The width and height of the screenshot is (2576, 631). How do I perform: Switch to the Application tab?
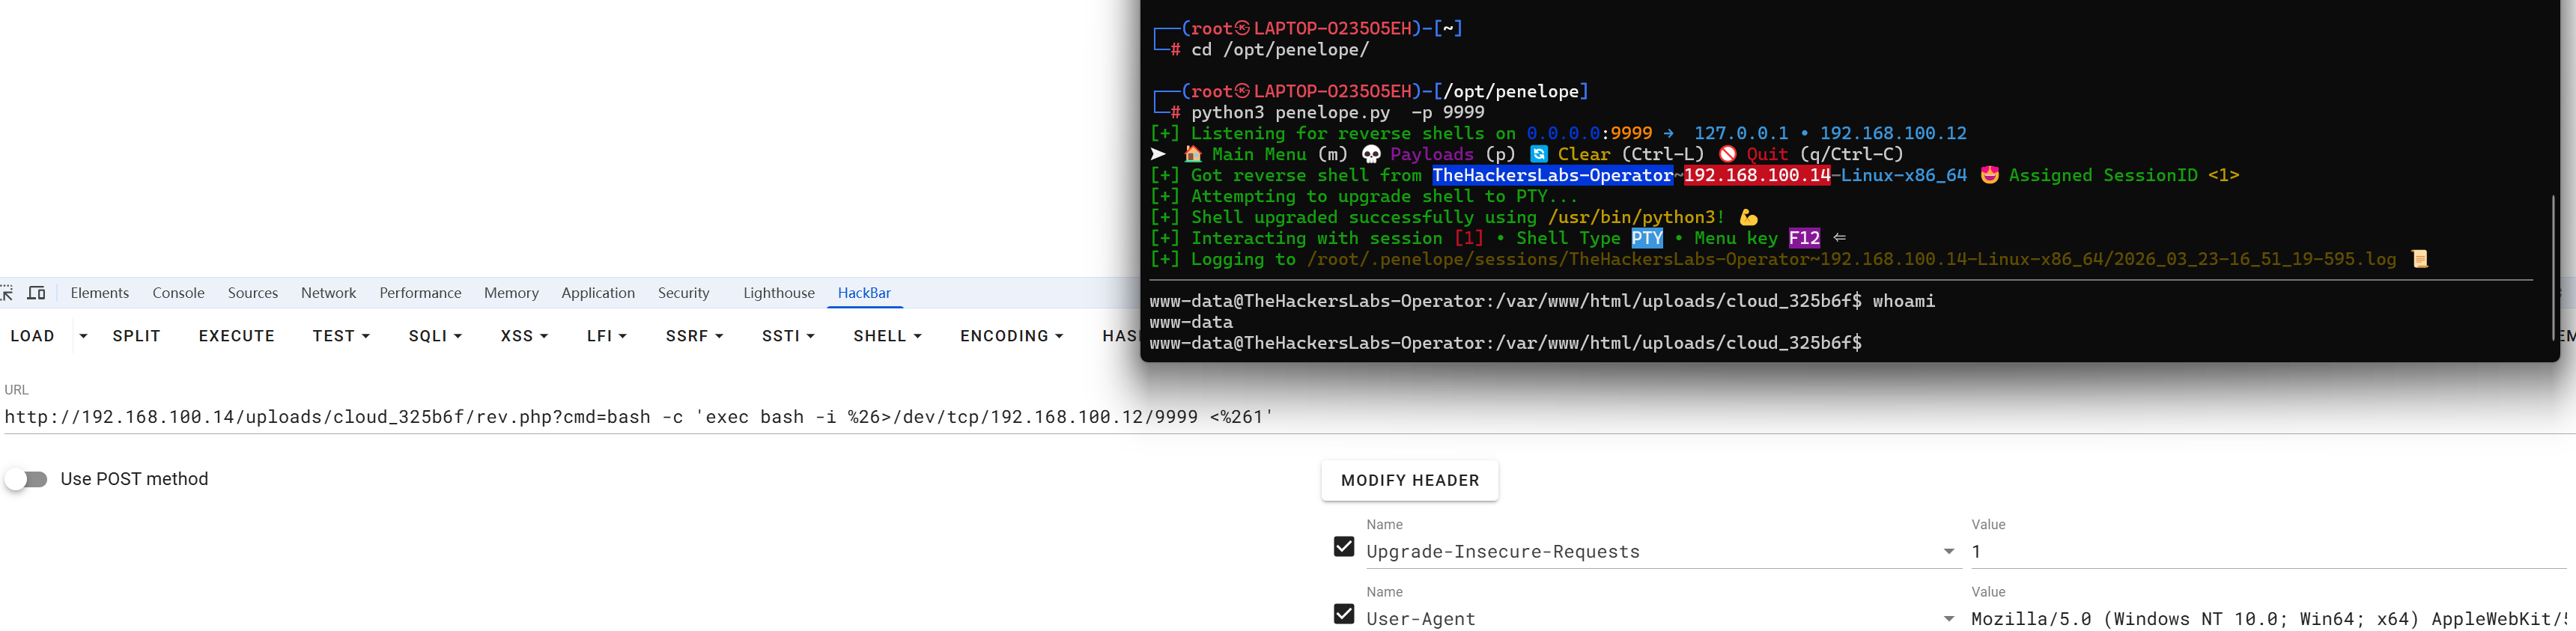point(598,293)
